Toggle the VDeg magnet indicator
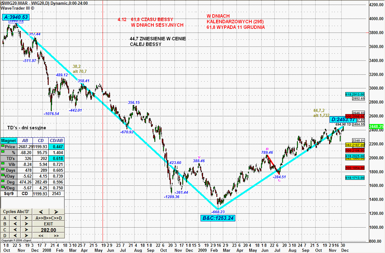The height and width of the screenshot is (253, 385). pos(3,188)
